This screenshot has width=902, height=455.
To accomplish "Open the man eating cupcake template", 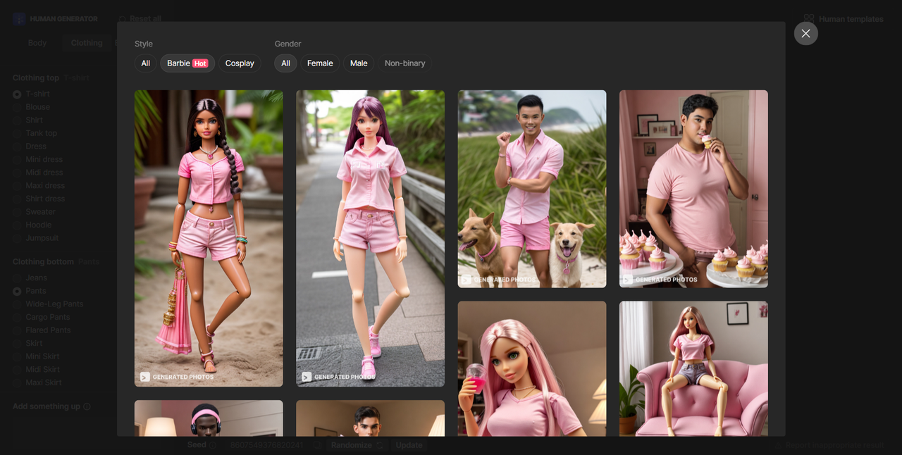I will 693,189.
